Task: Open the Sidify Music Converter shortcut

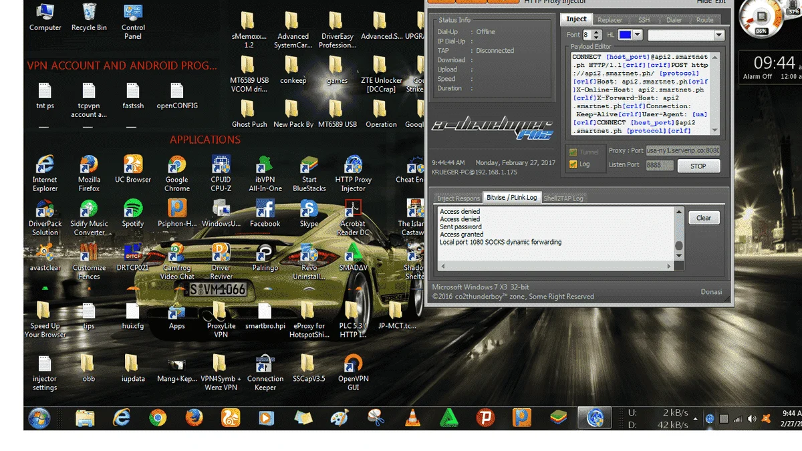Action: click(89, 218)
